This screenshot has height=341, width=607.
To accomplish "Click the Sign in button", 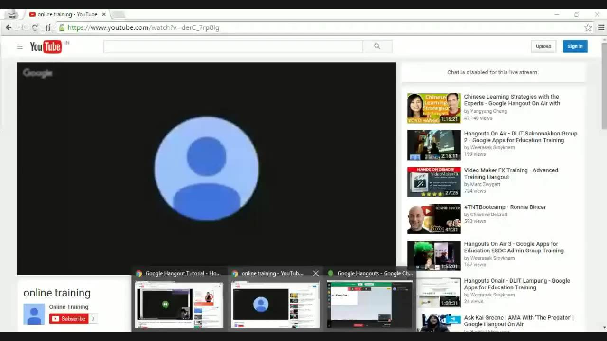I will pos(575,46).
